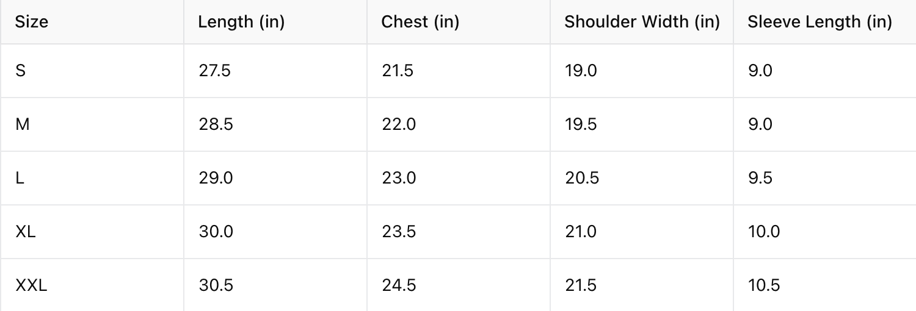Click the Sleeve Length (in) header
916x311 pixels.
pyautogui.click(x=820, y=22)
